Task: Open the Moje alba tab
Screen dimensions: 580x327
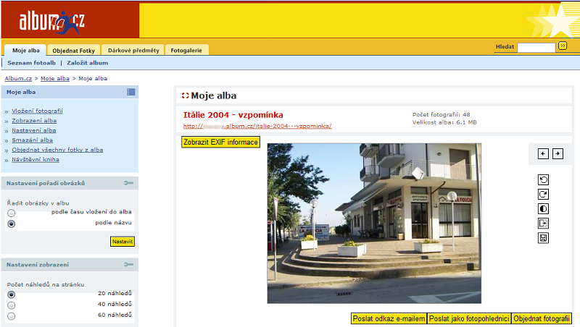Action: coord(25,50)
